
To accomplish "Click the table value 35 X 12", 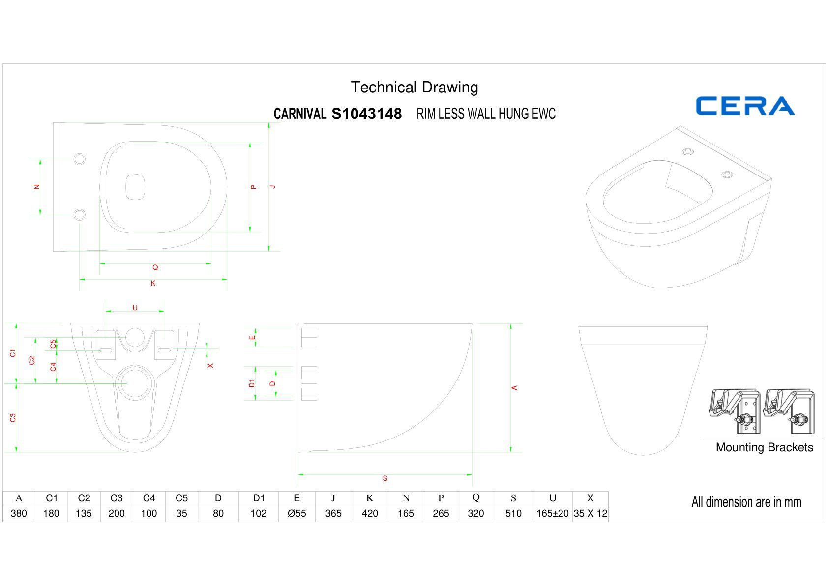I will tap(591, 513).
